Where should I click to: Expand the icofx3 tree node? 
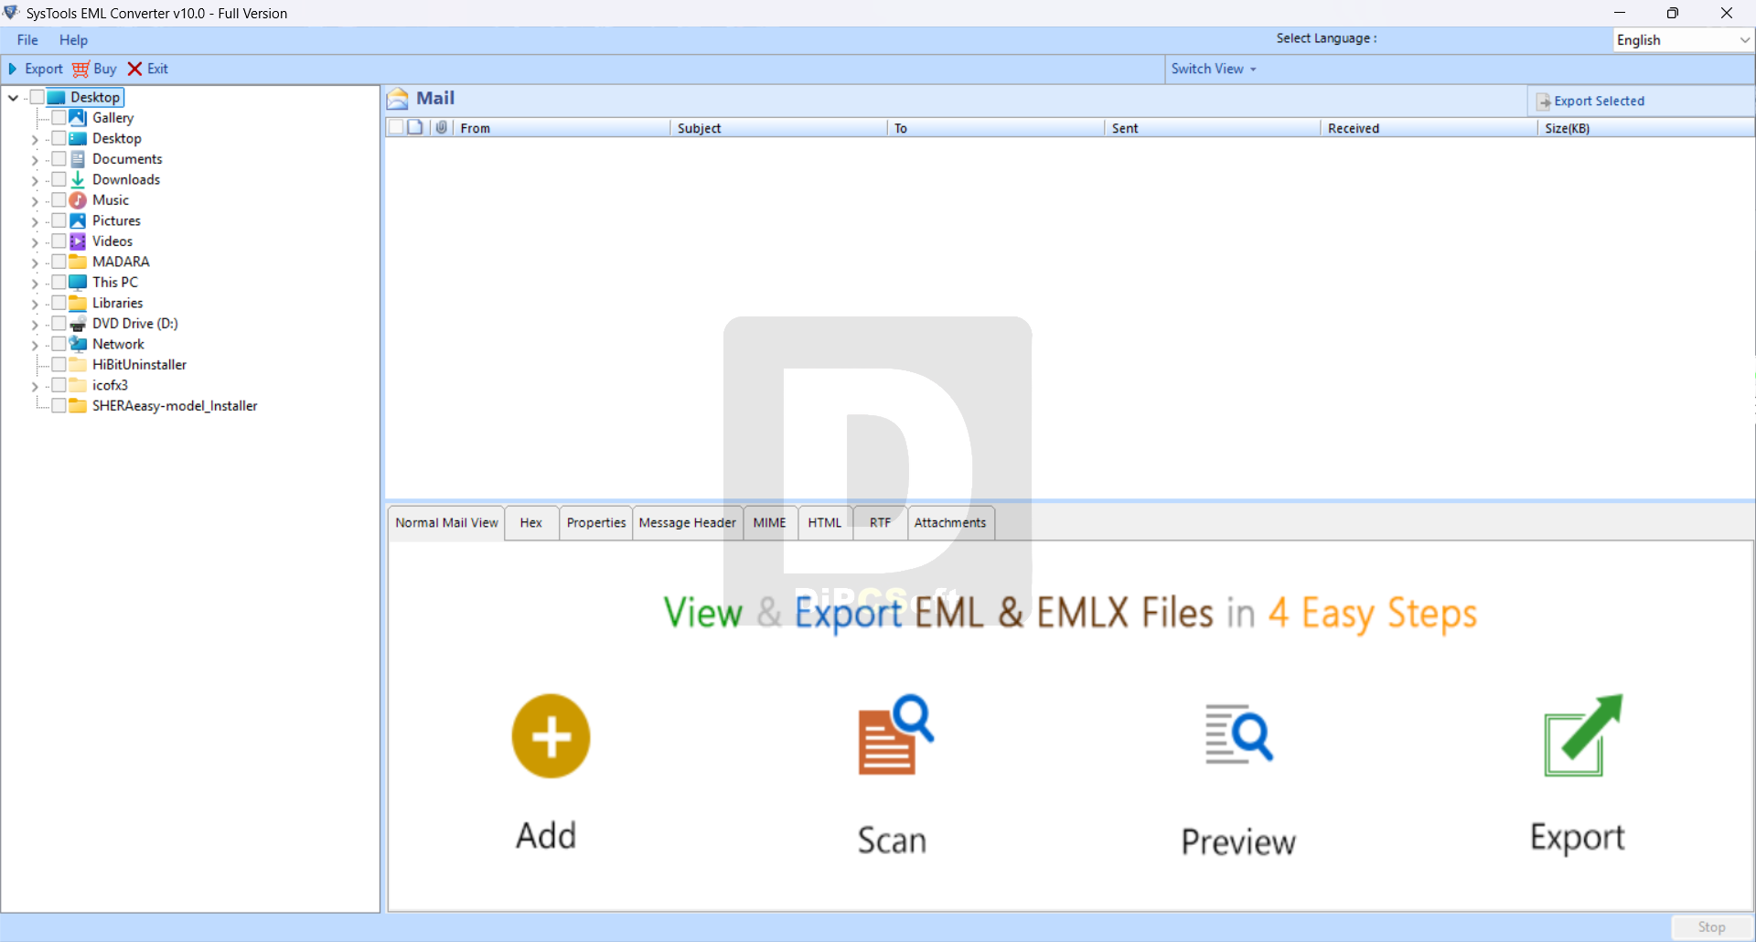pos(35,386)
